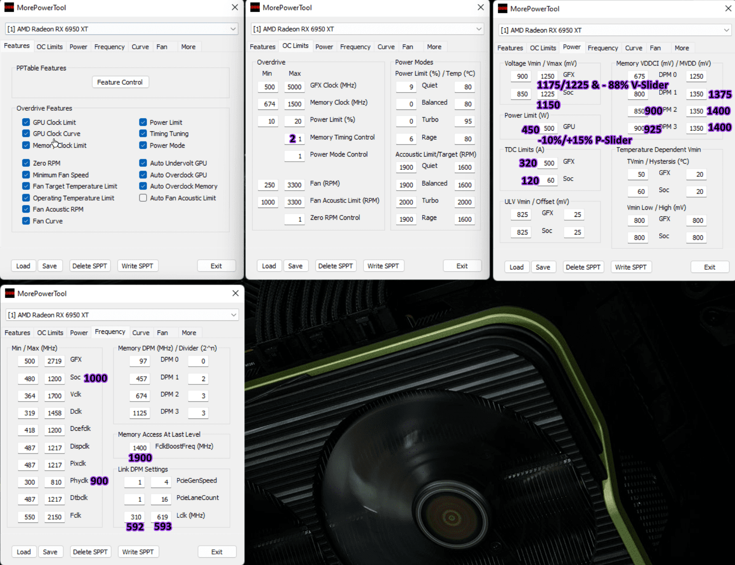Click PcieGenSpeed max field showing 4

161,482
